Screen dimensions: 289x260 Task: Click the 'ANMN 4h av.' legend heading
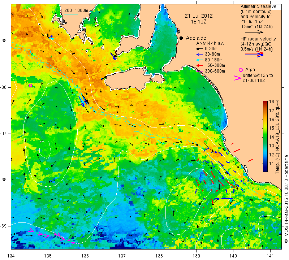[x=210, y=43]
